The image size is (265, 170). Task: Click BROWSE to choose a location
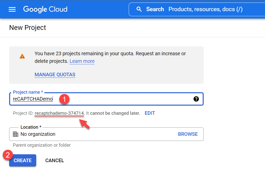click(x=188, y=134)
